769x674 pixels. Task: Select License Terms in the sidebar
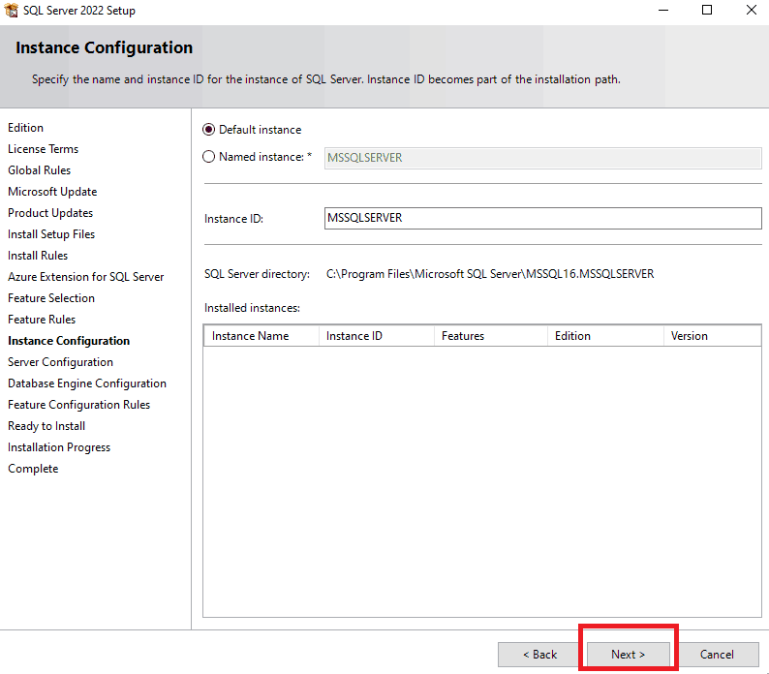click(43, 149)
